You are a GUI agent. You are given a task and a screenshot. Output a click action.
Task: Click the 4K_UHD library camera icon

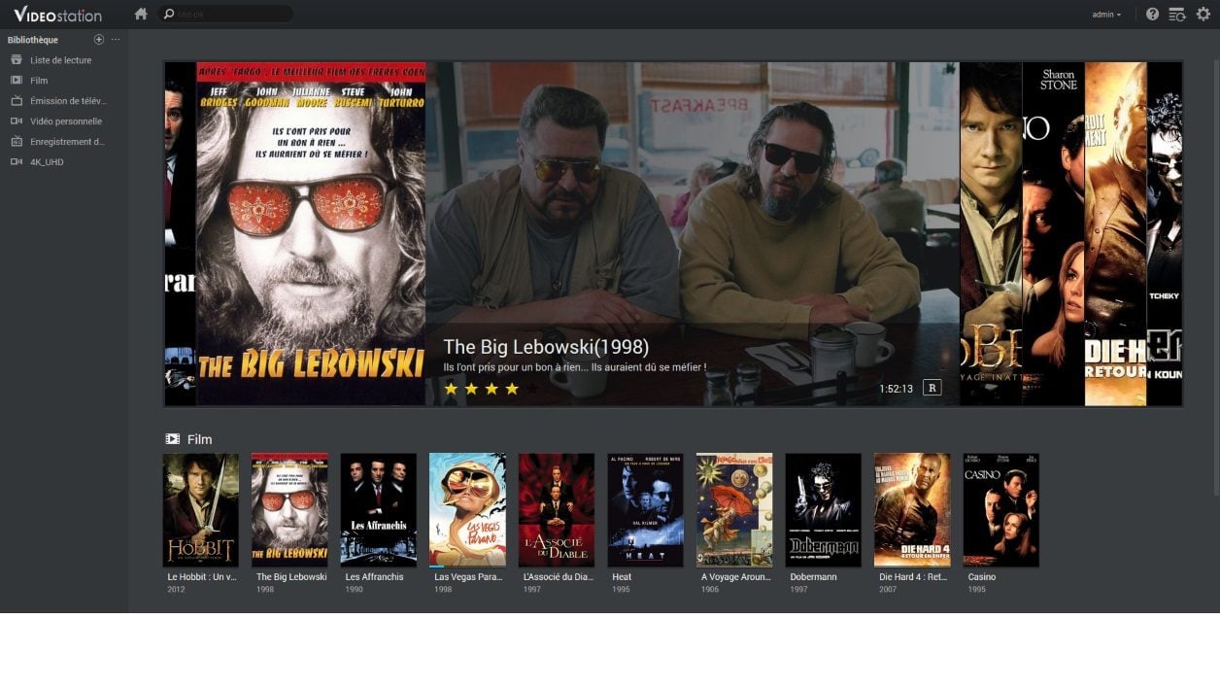[x=17, y=162]
